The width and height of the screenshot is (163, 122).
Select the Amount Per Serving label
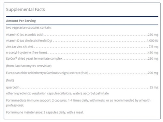[x=21, y=21]
